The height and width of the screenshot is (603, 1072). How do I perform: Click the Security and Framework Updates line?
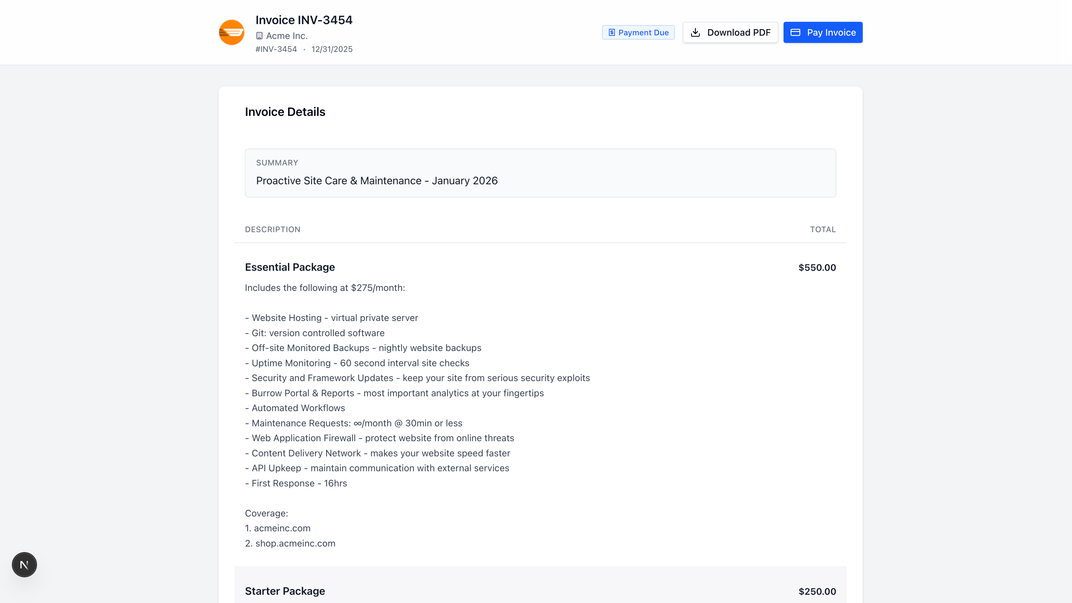click(418, 378)
